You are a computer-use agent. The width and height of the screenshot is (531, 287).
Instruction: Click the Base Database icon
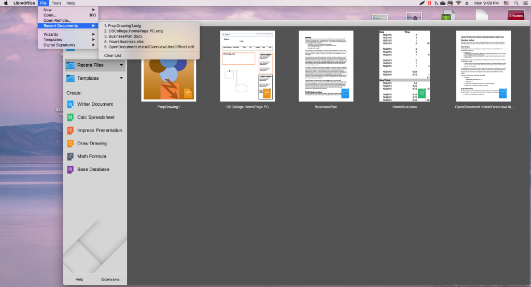pos(71,169)
